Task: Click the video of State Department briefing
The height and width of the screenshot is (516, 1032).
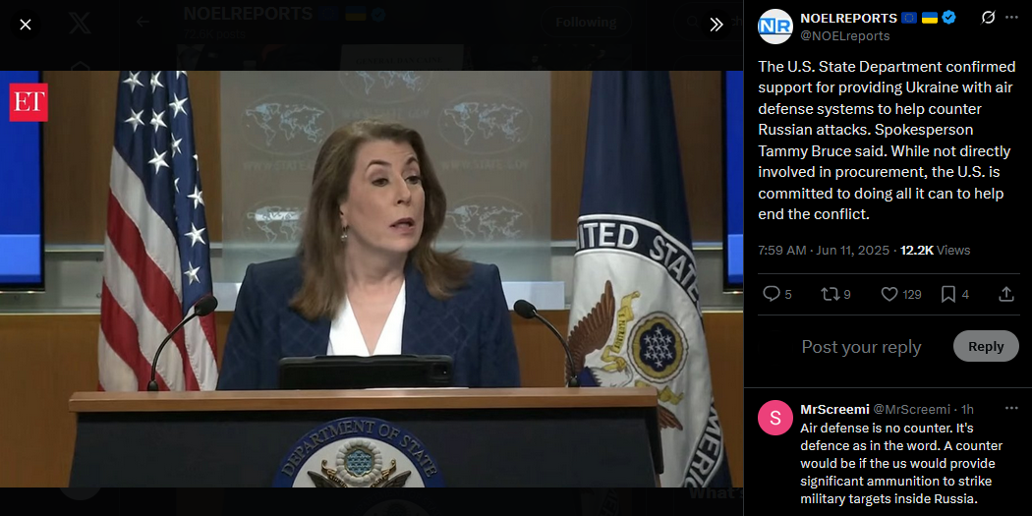Action: (372, 279)
